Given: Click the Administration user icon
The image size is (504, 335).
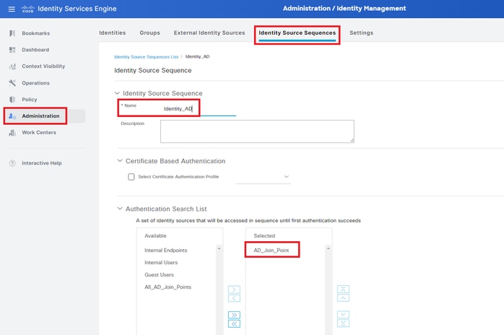Looking at the screenshot, I should (12, 116).
